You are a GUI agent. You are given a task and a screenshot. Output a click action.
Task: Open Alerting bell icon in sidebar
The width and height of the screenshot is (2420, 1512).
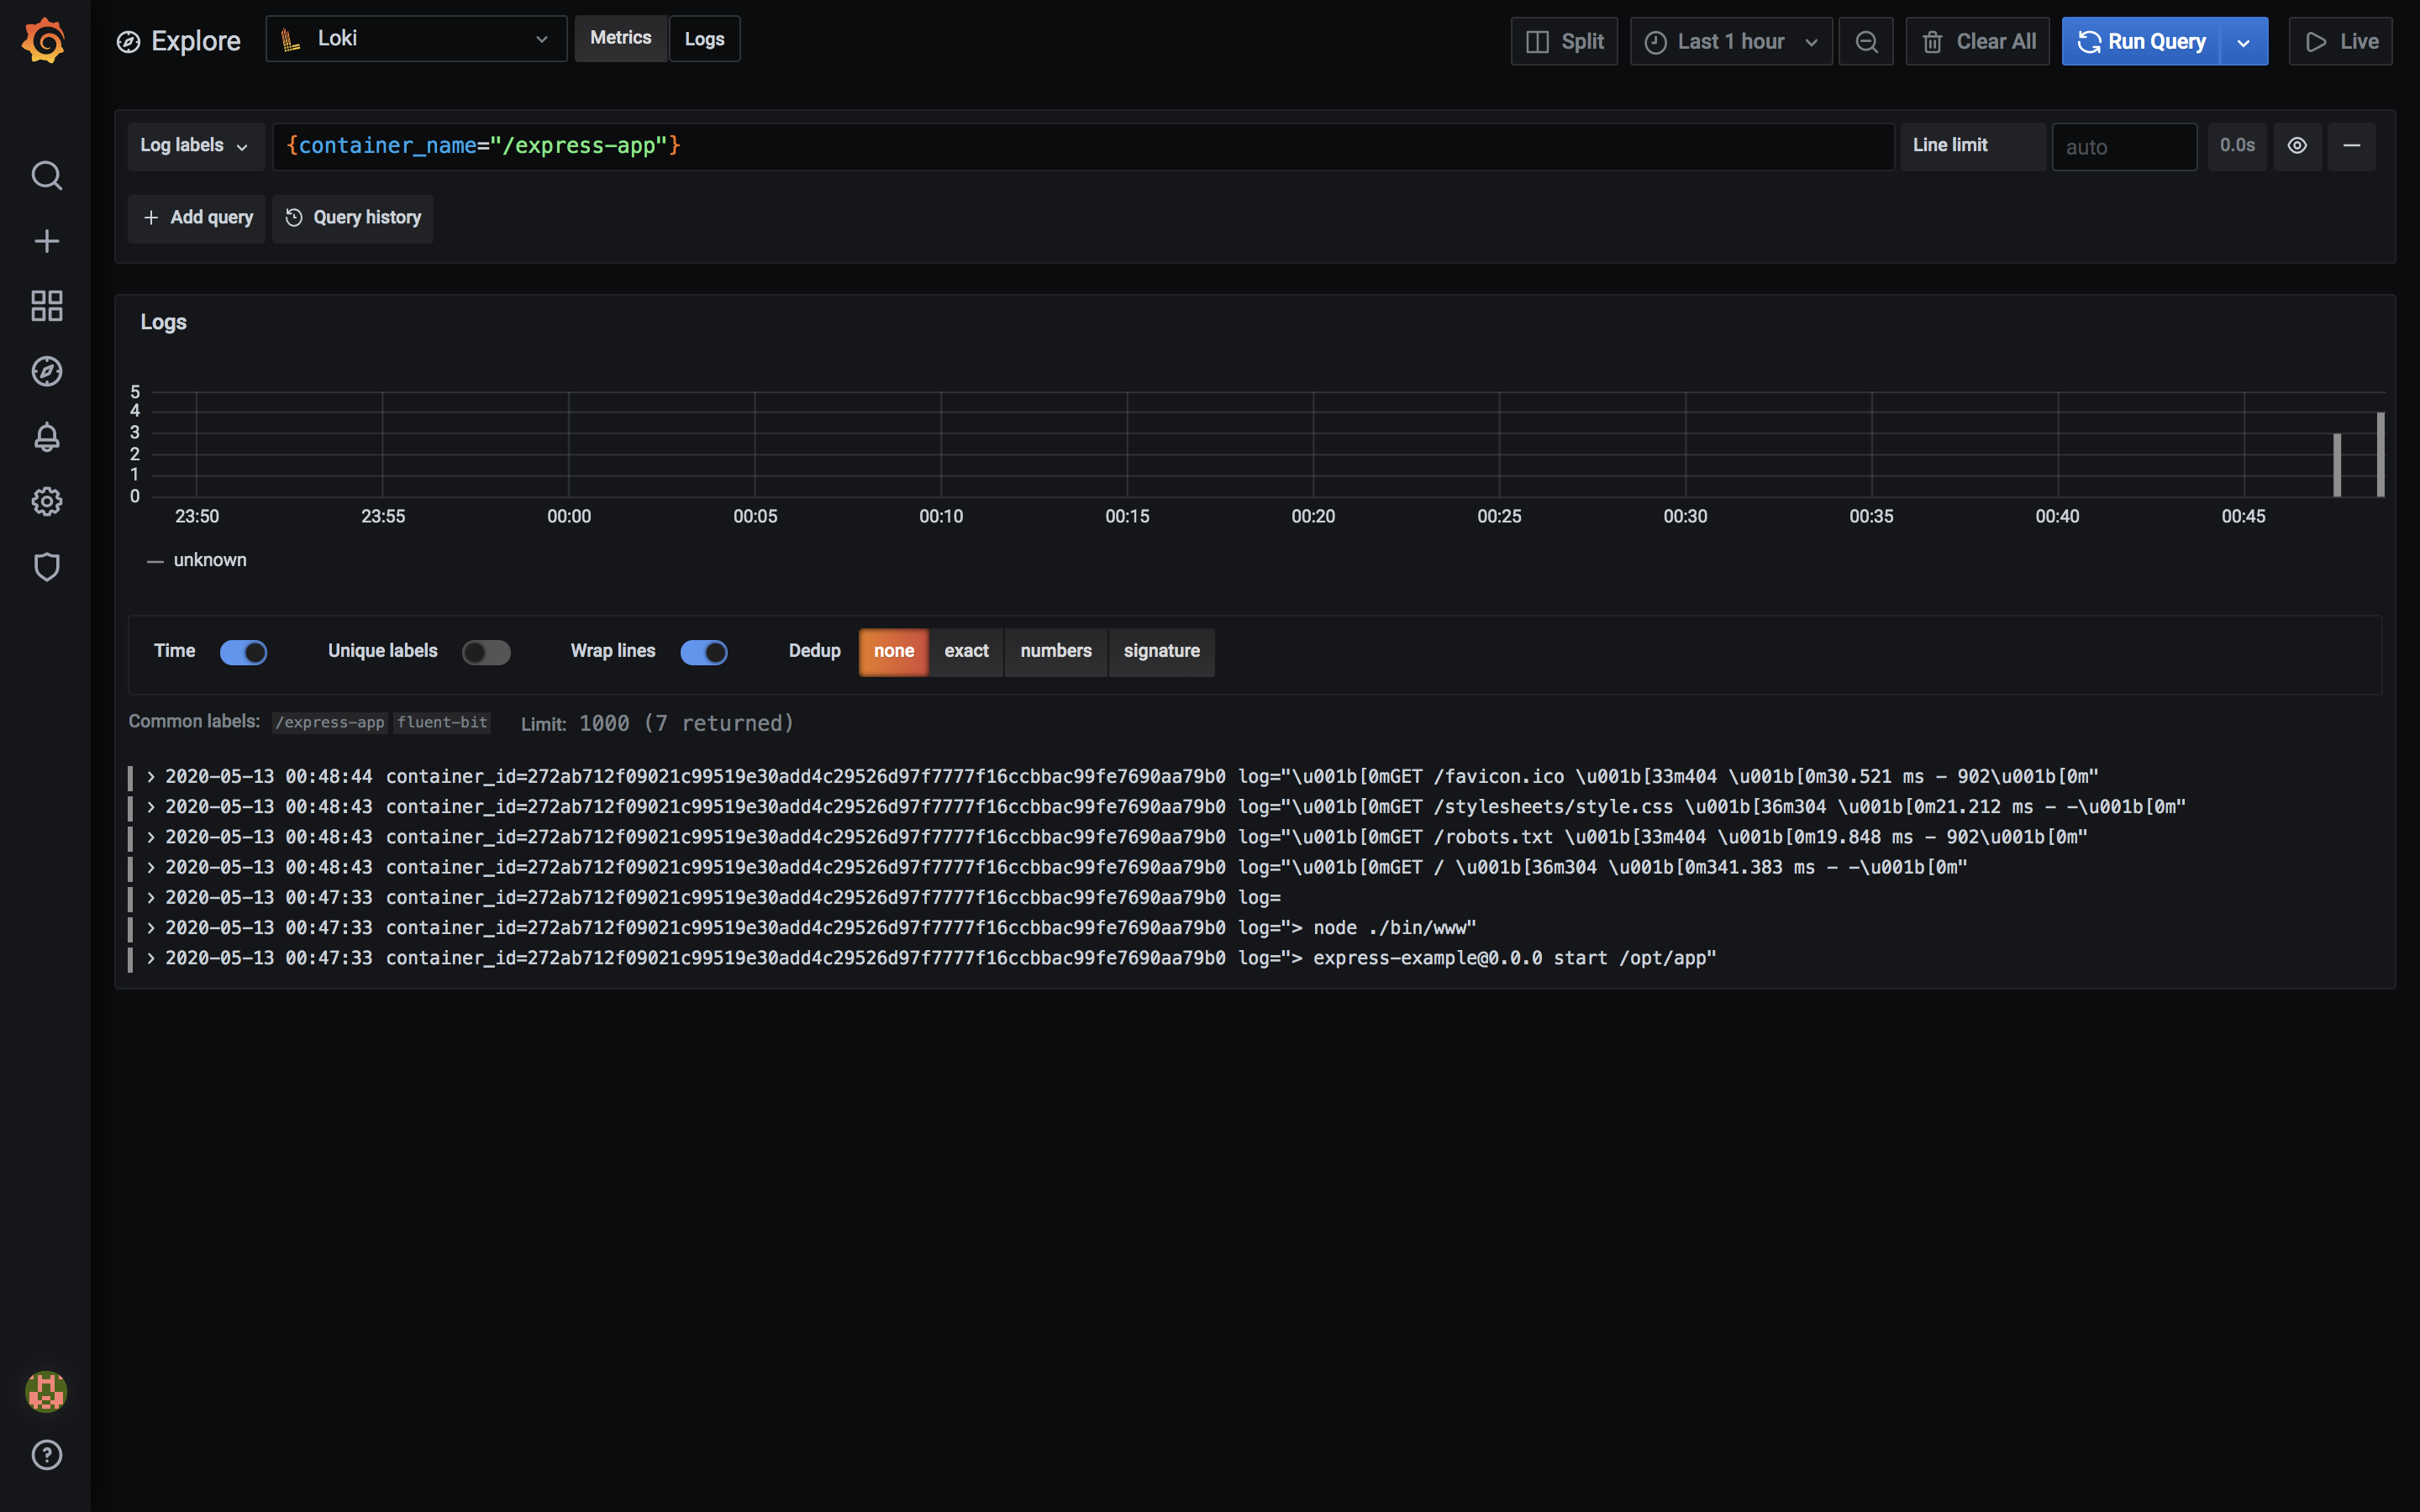[x=46, y=437]
